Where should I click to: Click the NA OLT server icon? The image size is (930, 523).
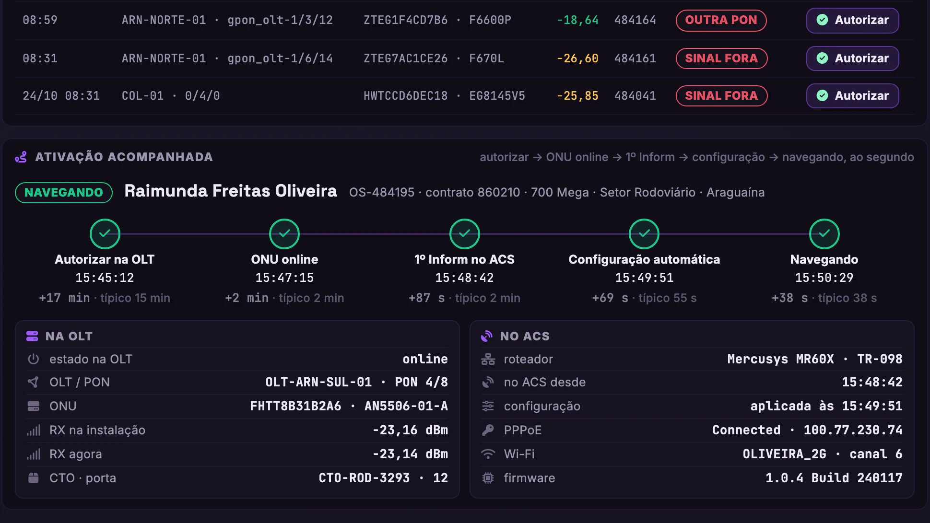tap(32, 336)
